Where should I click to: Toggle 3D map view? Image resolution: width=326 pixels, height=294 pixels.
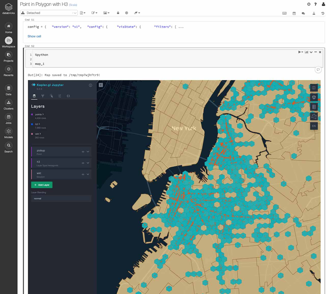coord(314,97)
